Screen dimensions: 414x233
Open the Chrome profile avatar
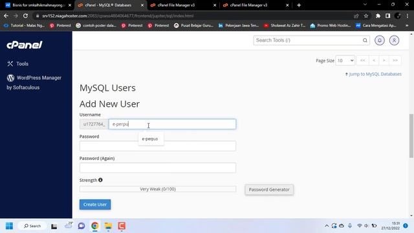point(398,16)
